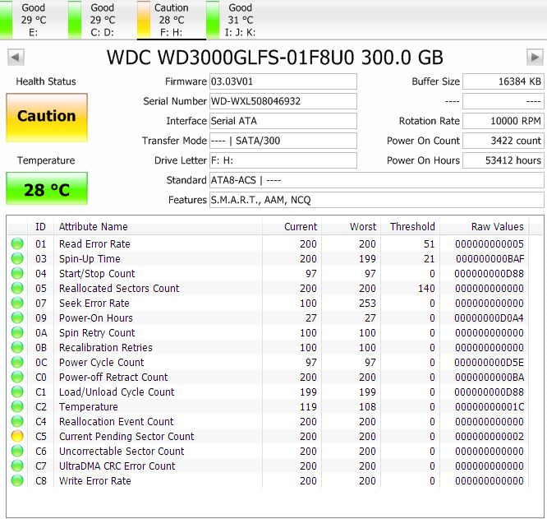Click the Threshold column header

(x=411, y=227)
